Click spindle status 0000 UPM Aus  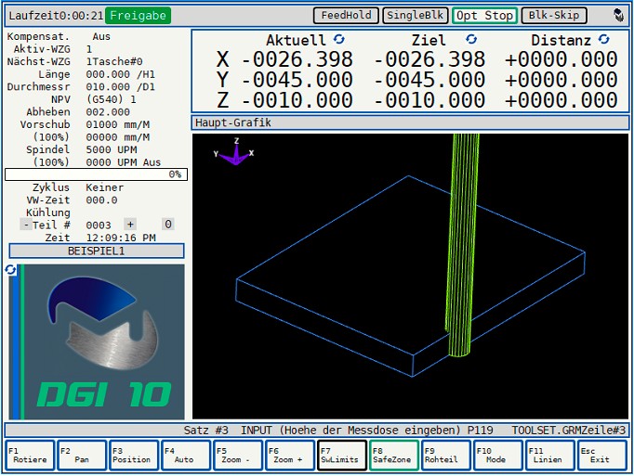click(x=124, y=162)
